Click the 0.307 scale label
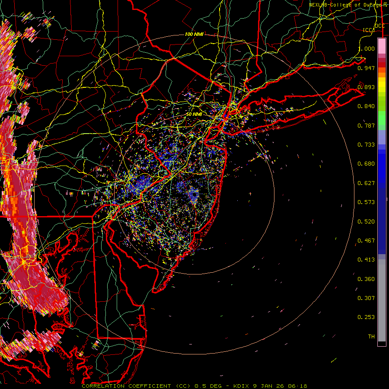 pyautogui.click(x=366, y=298)
